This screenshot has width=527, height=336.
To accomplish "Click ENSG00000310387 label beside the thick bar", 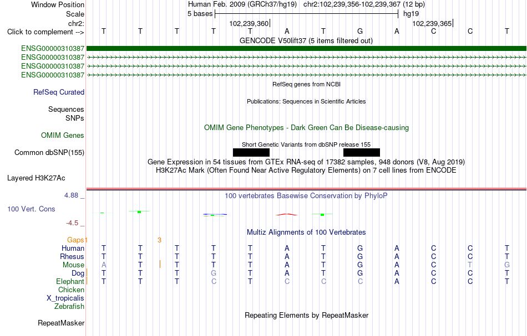I will coord(53,49).
